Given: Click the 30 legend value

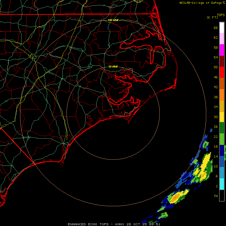Looking at the screenshot, I should pos(216,117).
